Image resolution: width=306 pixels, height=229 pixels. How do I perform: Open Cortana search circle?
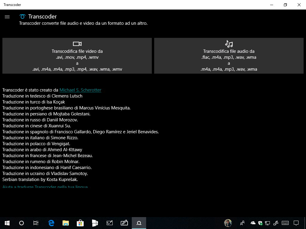tap(22, 223)
